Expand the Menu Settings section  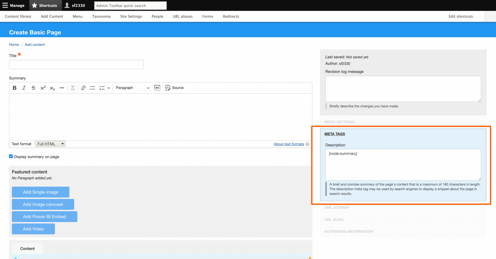(x=339, y=122)
